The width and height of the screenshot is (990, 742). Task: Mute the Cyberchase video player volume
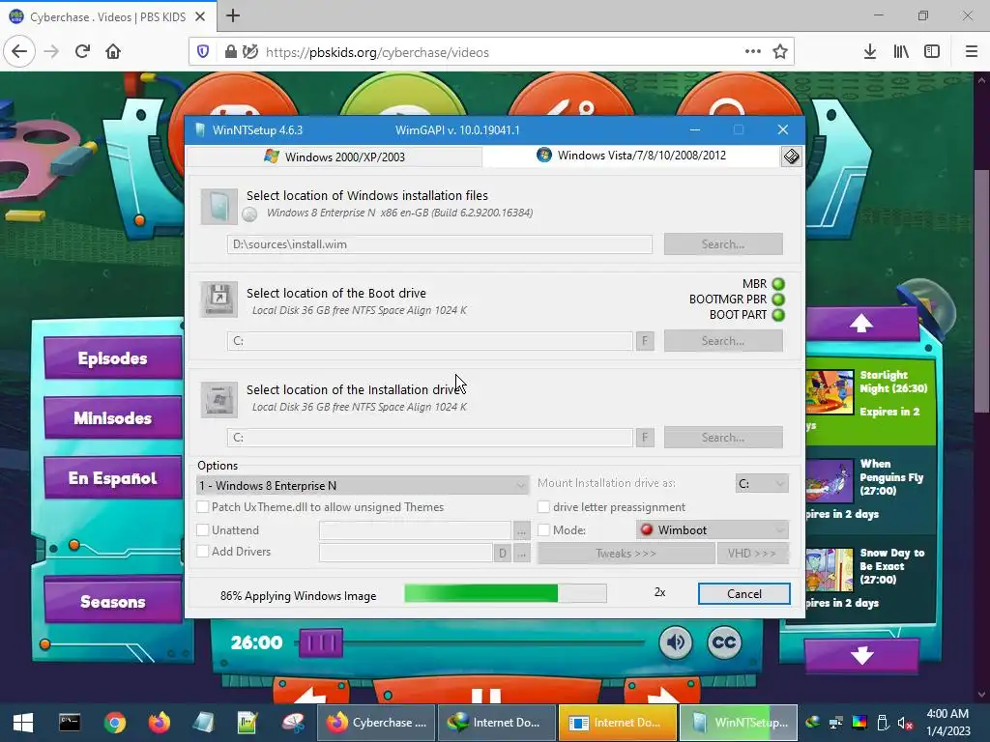point(676,642)
